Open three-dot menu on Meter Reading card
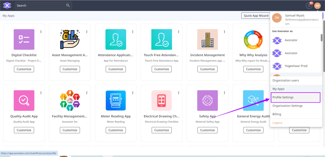The image size is (325, 157). 133,93
